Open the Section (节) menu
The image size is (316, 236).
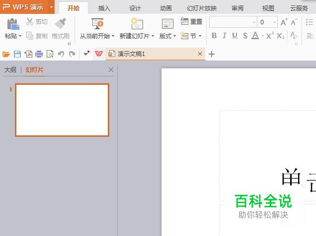pyautogui.click(x=191, y=36)
